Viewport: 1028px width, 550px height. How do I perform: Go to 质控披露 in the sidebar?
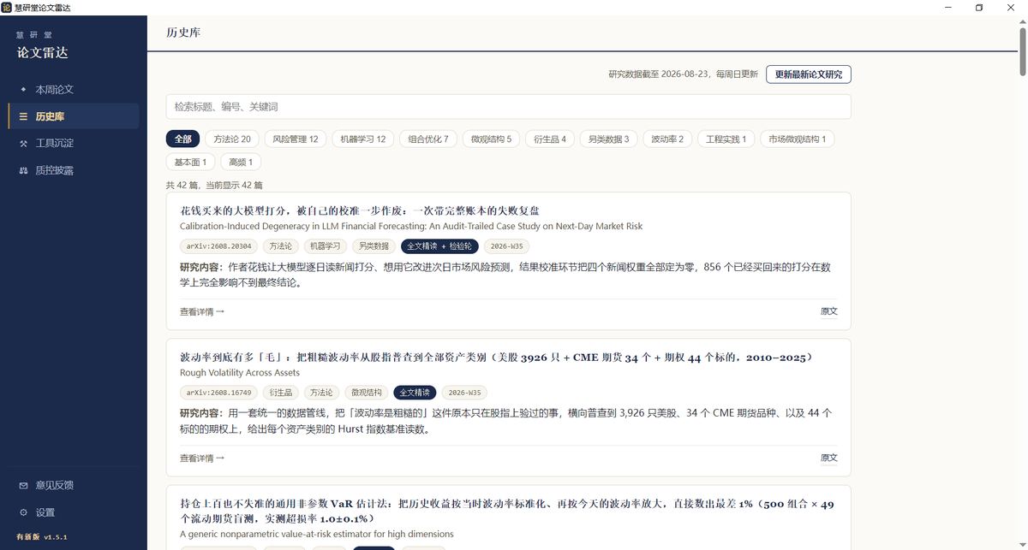74,170
